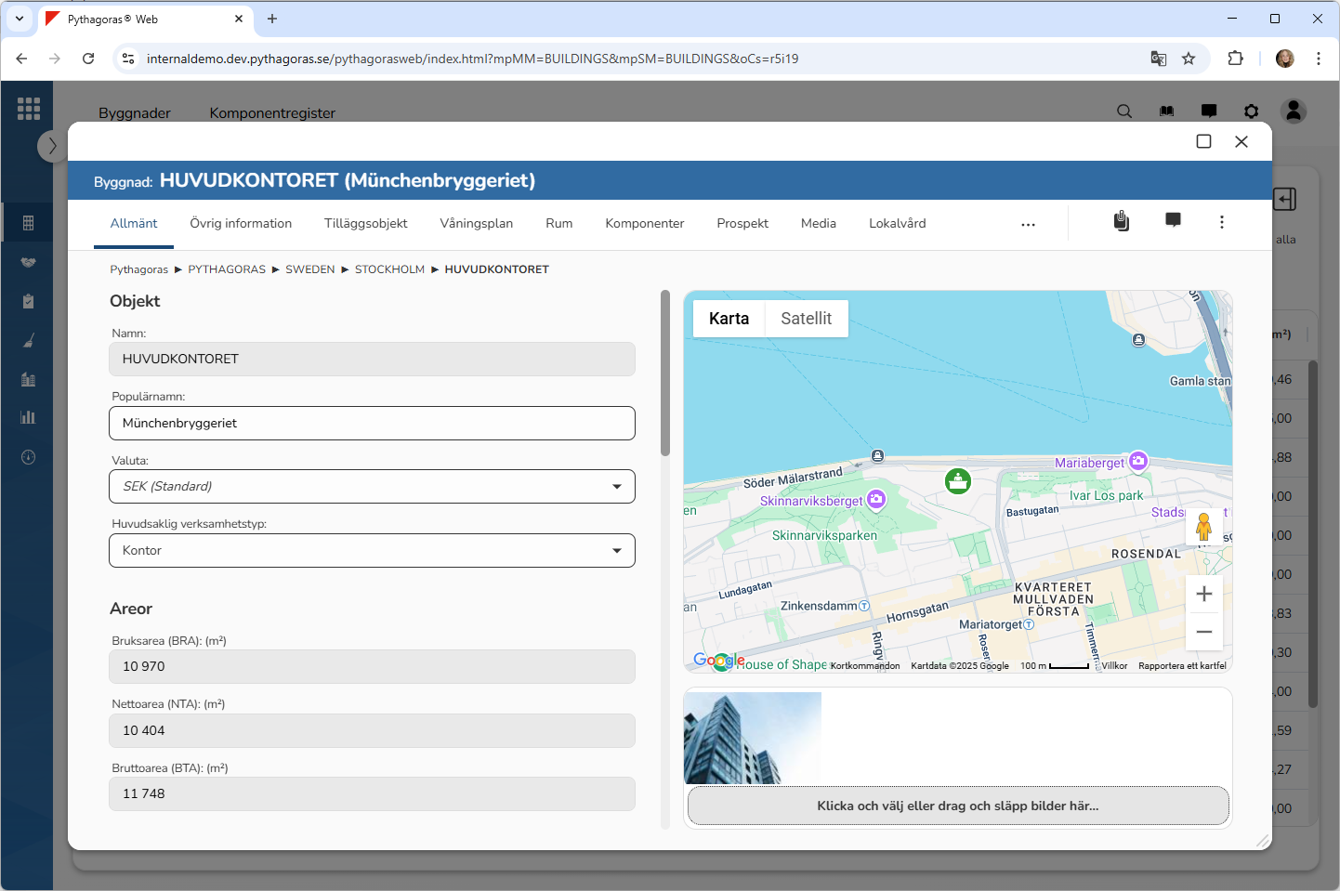Open the attachments clip icon in dialog toolbar

(x=1122, y=221)
